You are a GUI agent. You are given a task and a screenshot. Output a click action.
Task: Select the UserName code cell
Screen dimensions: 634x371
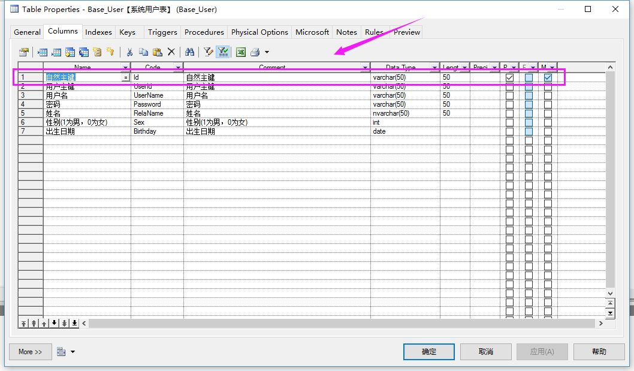157,95
